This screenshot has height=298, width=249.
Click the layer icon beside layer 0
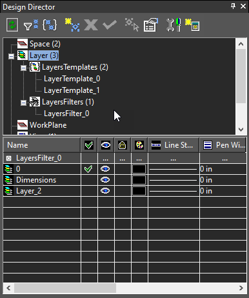[x=8, y=169]
